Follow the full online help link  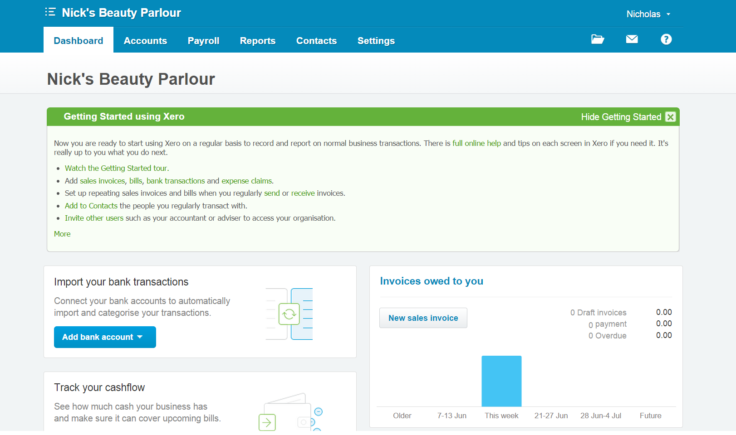[x=476, y=143]
